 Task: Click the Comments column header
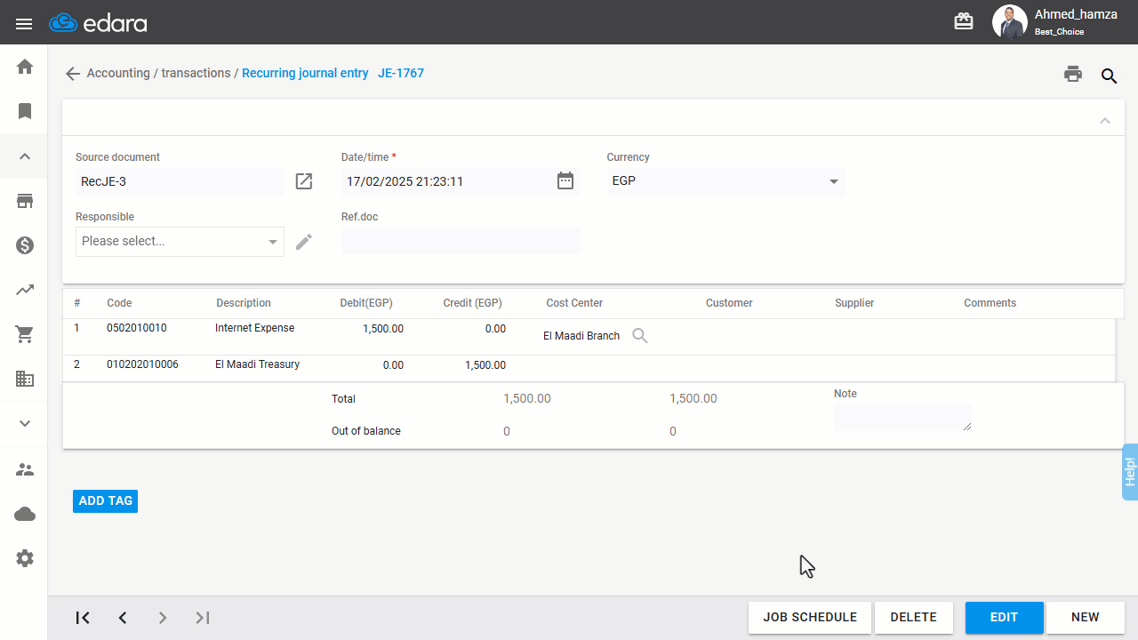[990, 303]
